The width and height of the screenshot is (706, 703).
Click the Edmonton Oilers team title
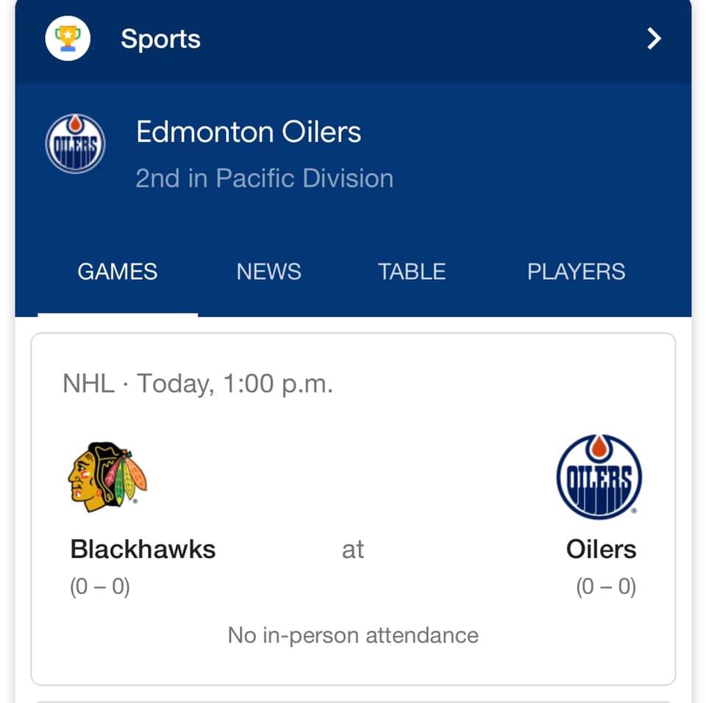click(x=249, y=132)
